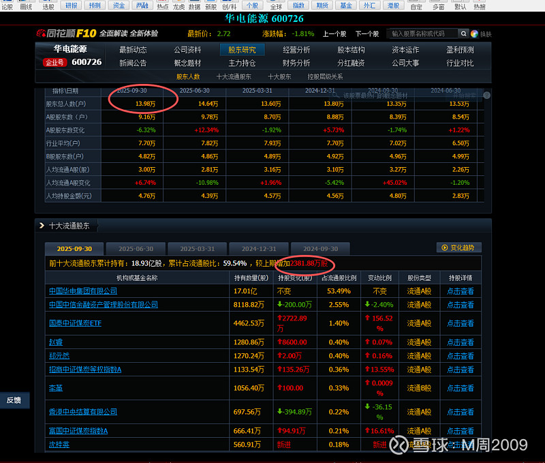Open 财务分析 tab
The image size is (545, 463).
[x=296, y=63]
